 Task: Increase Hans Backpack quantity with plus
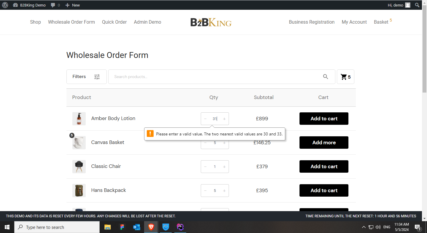(x=224, y=191)
